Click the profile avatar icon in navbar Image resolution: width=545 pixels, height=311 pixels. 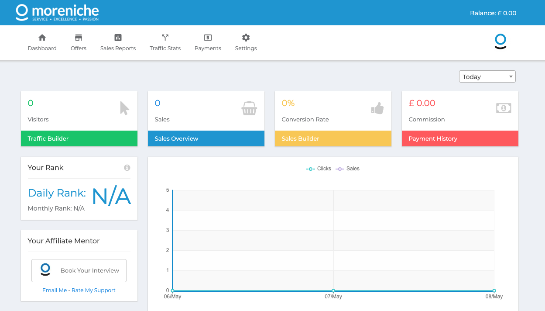[500, 41]
